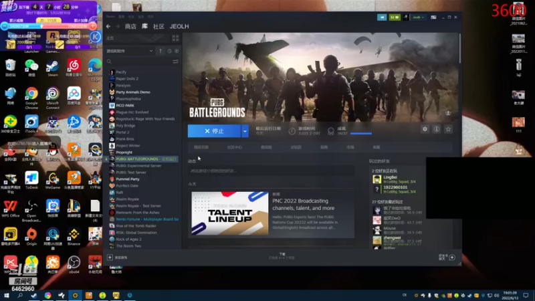Screen dimensions: 535x301
Task: Switch to the 库 library tab
Action: point(144,26)
